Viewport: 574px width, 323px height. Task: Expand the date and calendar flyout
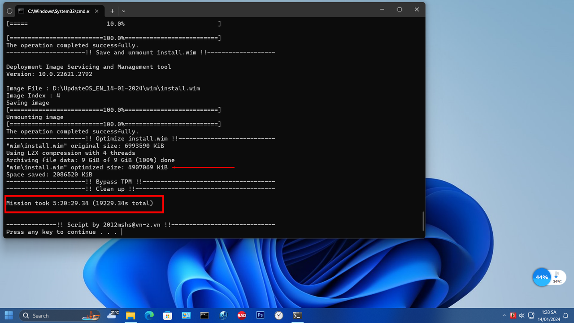tap(549, 315)
